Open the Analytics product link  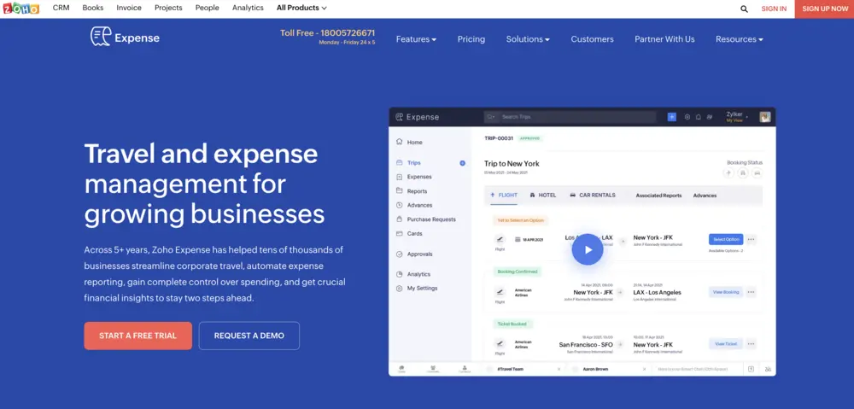248,8
